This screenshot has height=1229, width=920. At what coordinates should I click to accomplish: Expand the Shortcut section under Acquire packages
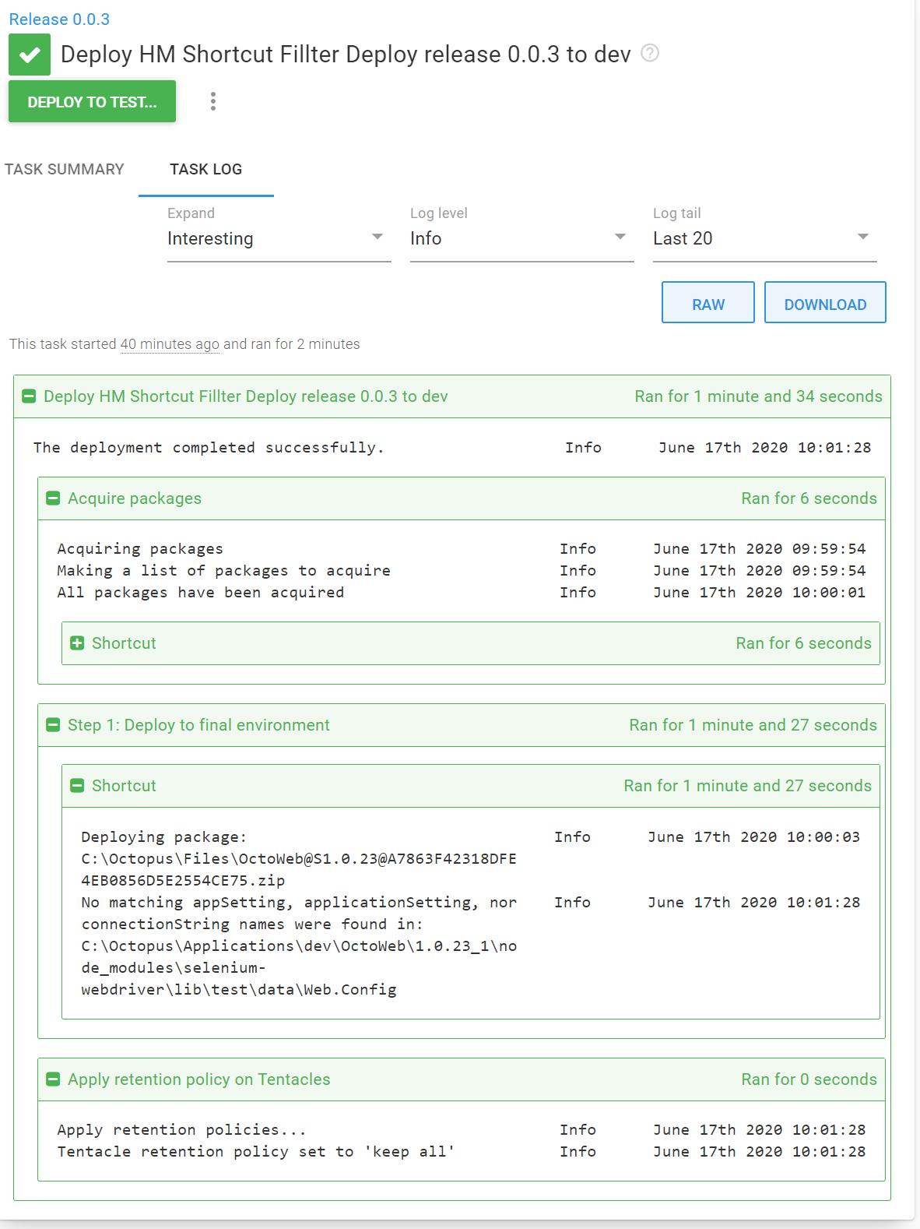point(77,643)
